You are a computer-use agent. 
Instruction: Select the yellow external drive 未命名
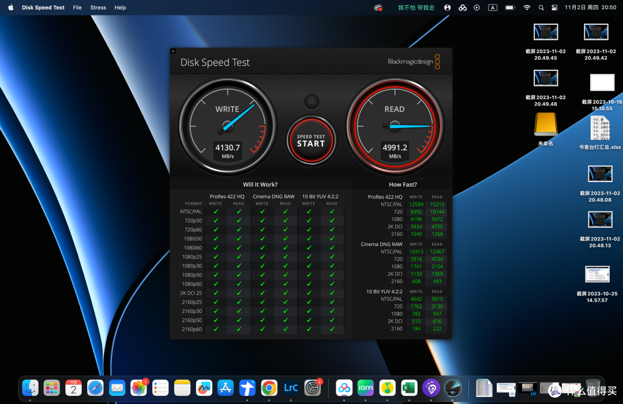point(546,129)
